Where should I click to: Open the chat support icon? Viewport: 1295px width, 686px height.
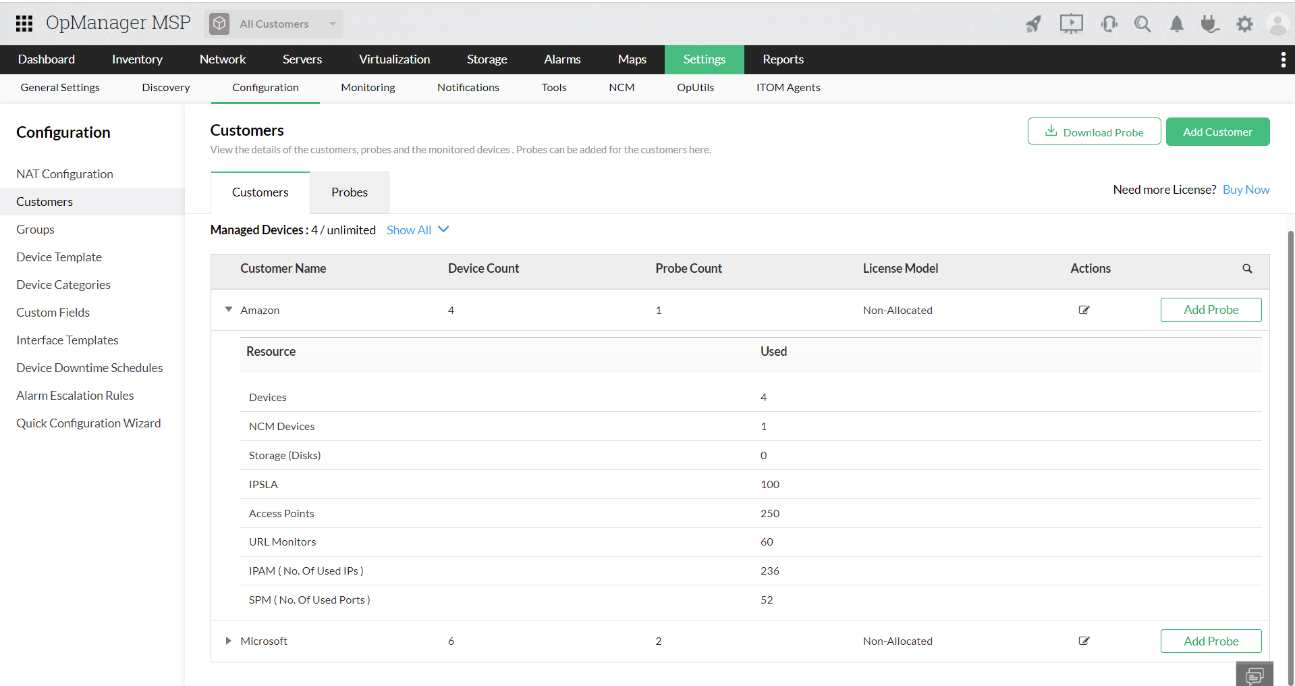pos(1255,675)
